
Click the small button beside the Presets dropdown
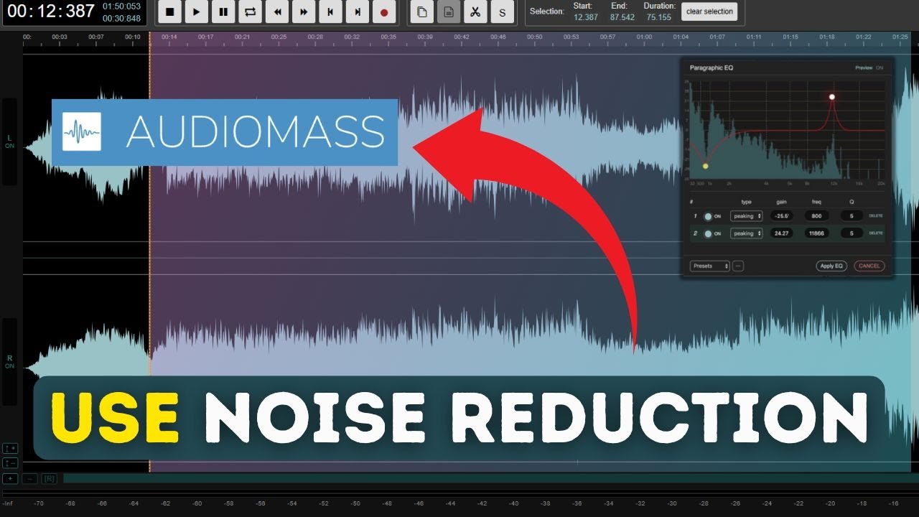point(738,266)
